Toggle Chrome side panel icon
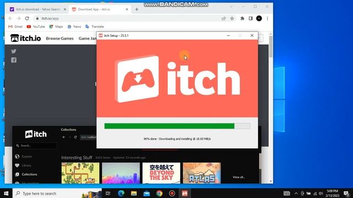The height and width of the screenshot is (198, 353). pos(250,18)
